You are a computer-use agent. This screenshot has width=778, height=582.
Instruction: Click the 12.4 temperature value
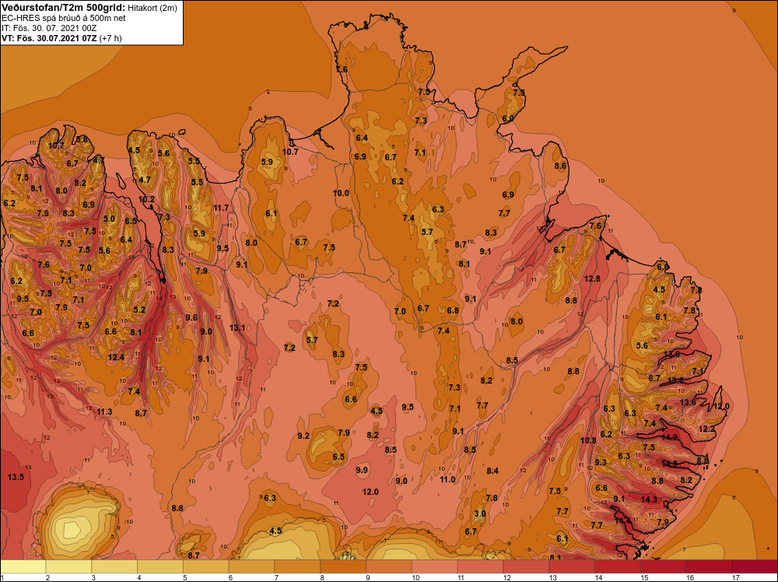pyautogui.click(x=116, y=357)
